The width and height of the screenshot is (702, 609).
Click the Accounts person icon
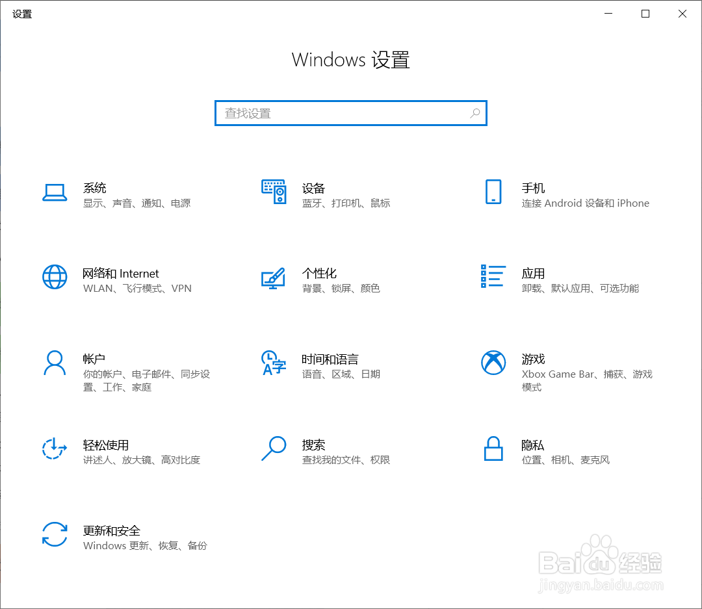55,363
